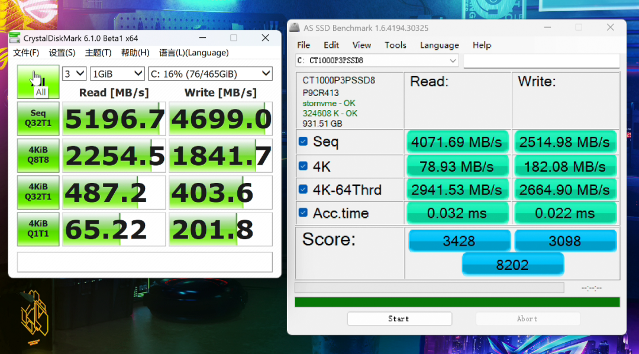The height and width of the screenshot is (354, 639).
Task: Run the 4KiB Q32T1 test
Action: coord(38,192)
